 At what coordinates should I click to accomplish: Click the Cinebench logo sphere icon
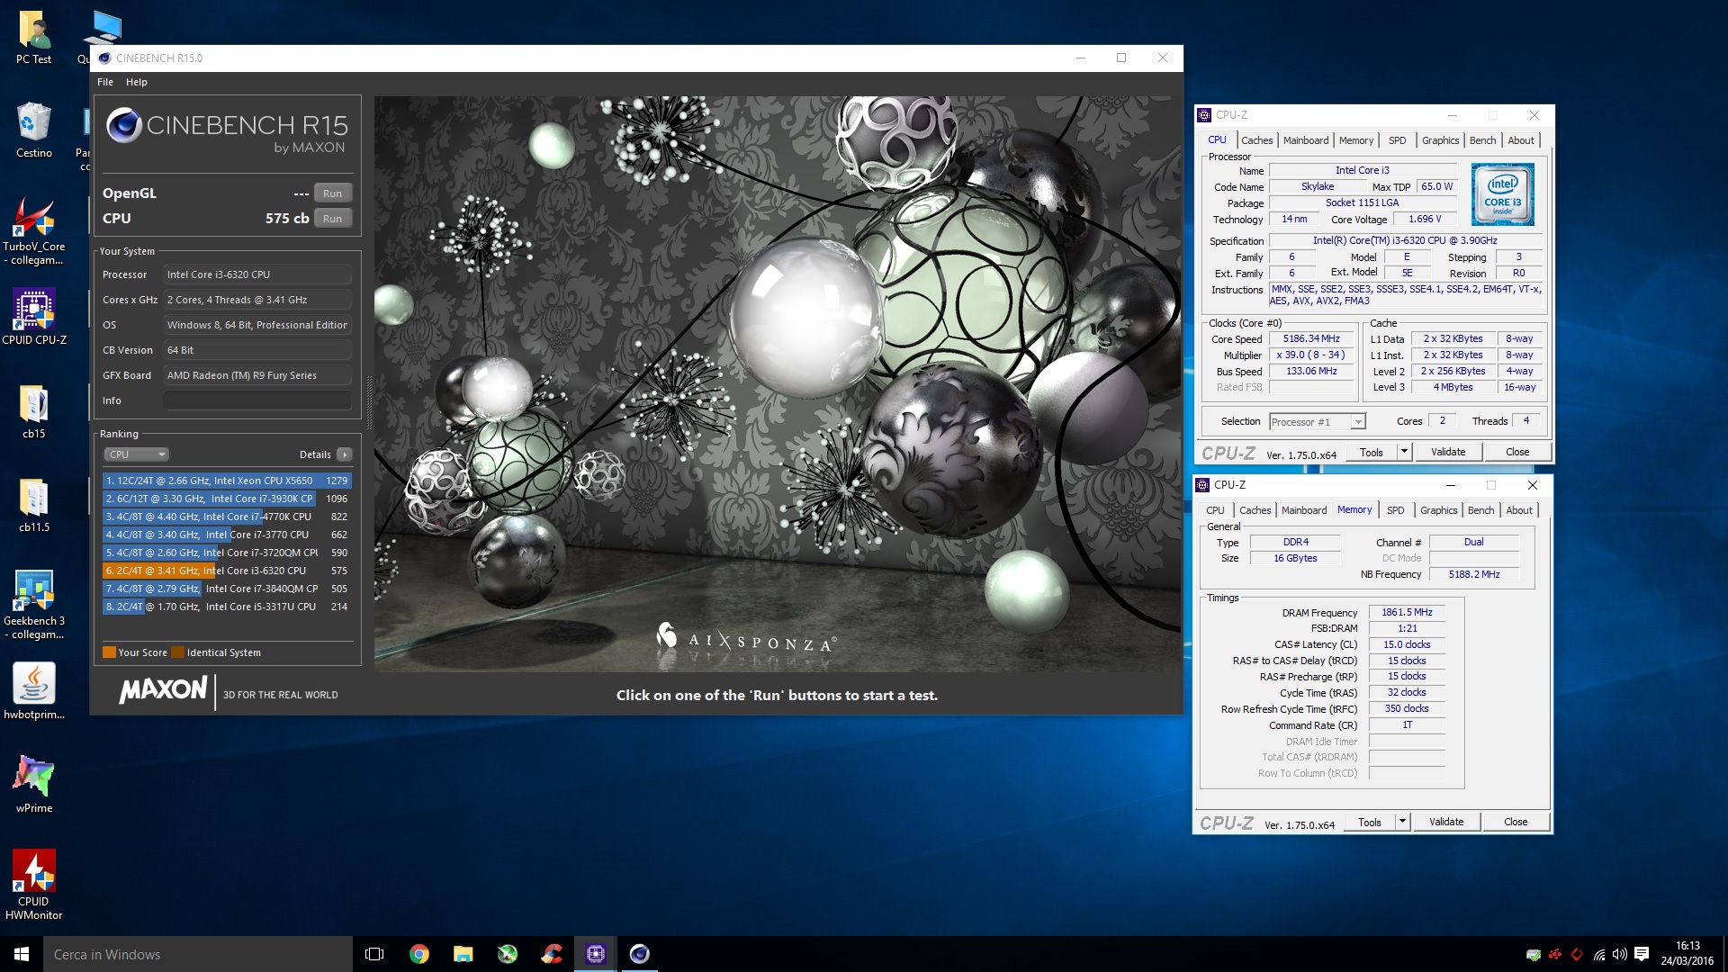click(124, 125)
